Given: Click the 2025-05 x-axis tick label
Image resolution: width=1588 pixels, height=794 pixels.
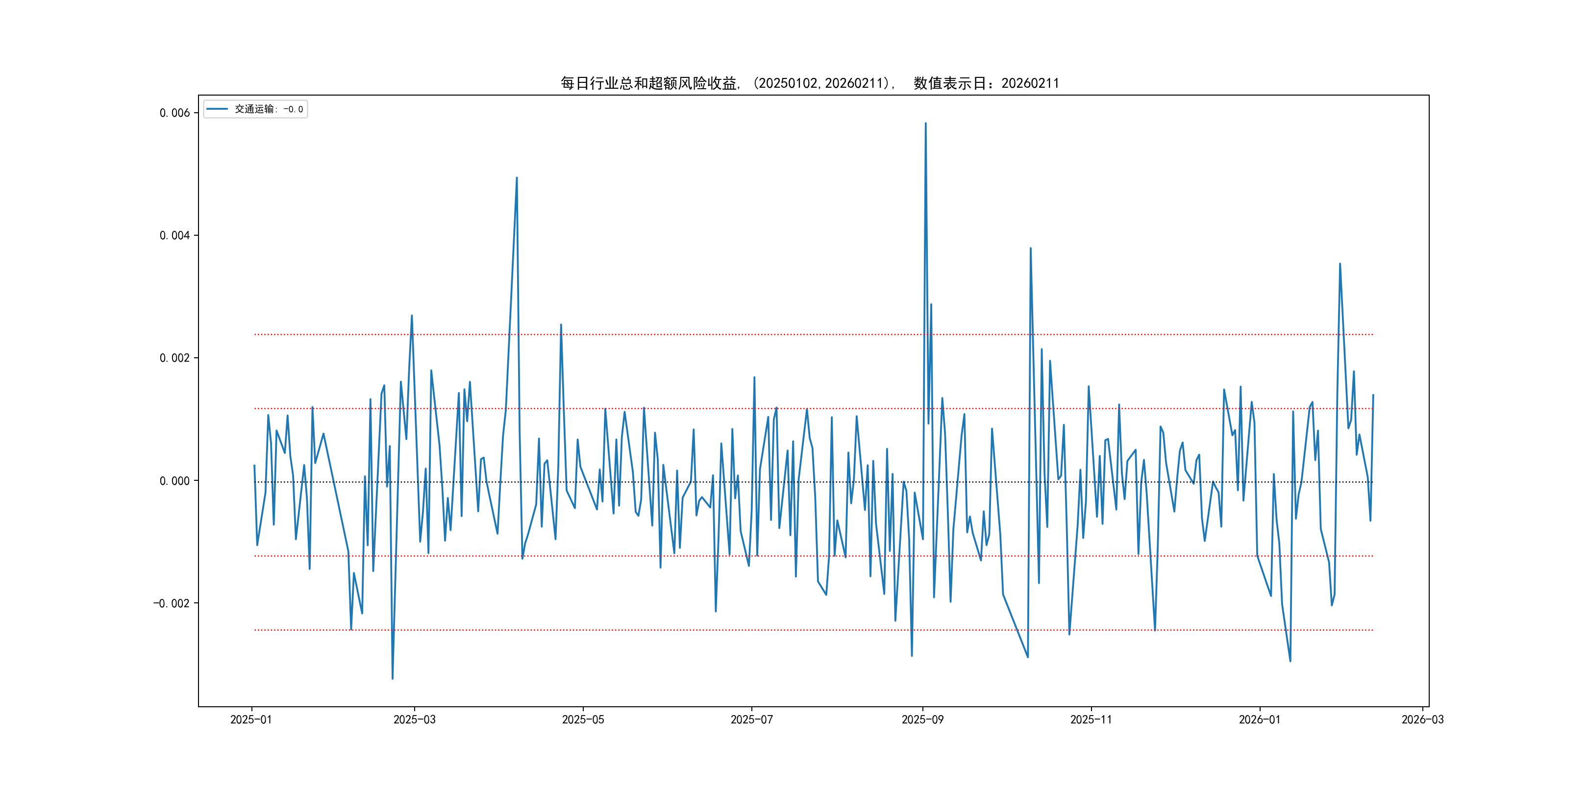Looking at the screenshot, I should 583,720.
